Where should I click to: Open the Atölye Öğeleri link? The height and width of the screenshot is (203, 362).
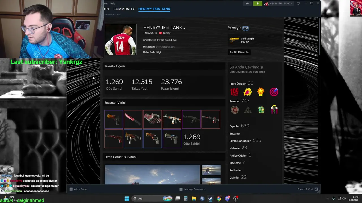[x=238, y=156]
